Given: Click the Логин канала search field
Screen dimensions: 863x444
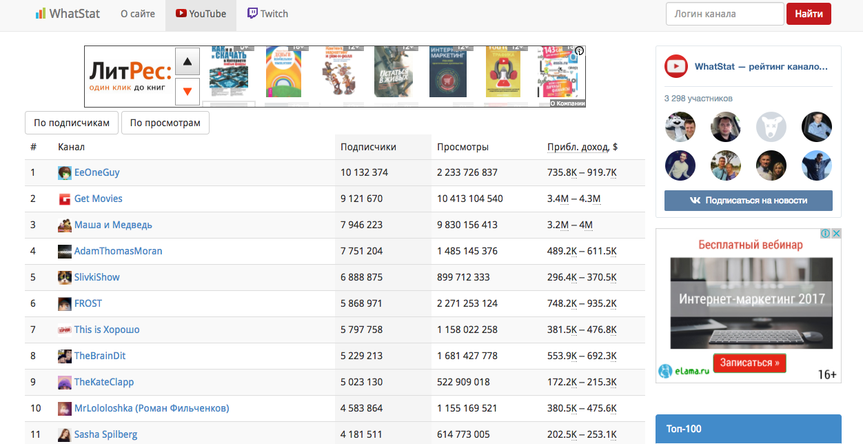Looking at the screenshot, I should coord(724,14).
